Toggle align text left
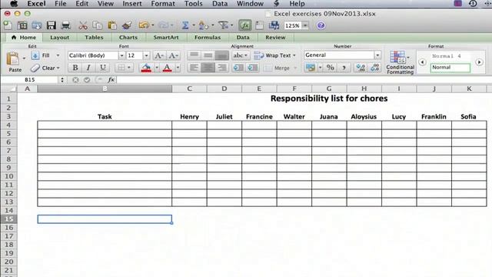Viewport: 492px width, 277px height. (194, 68)
